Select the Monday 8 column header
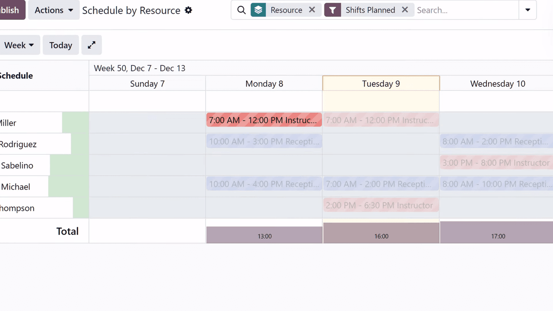The height and width of the screenshot is (311, 553). tap(264, 84)
